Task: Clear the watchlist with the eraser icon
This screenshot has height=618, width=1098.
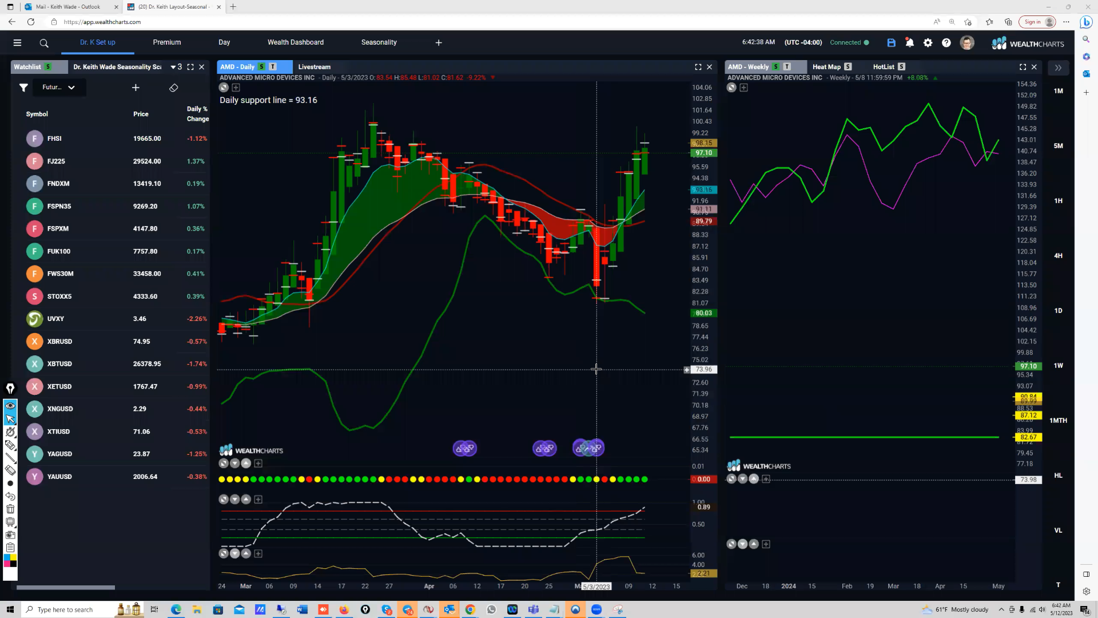Action: [x=174, y=88]
